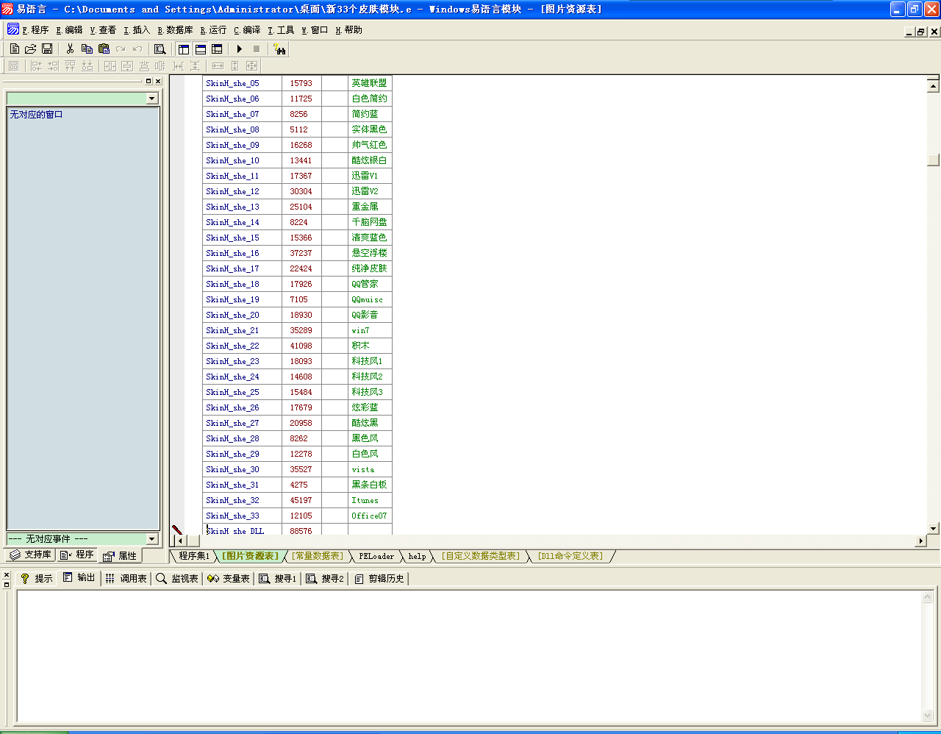Open the 提示 output tab
Image resolution: width=941 pixels, height=734 pixels.
36,578
